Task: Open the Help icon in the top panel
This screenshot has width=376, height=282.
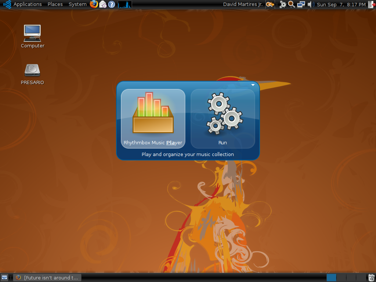Action: pyautogui.click(x=111, y=4)
